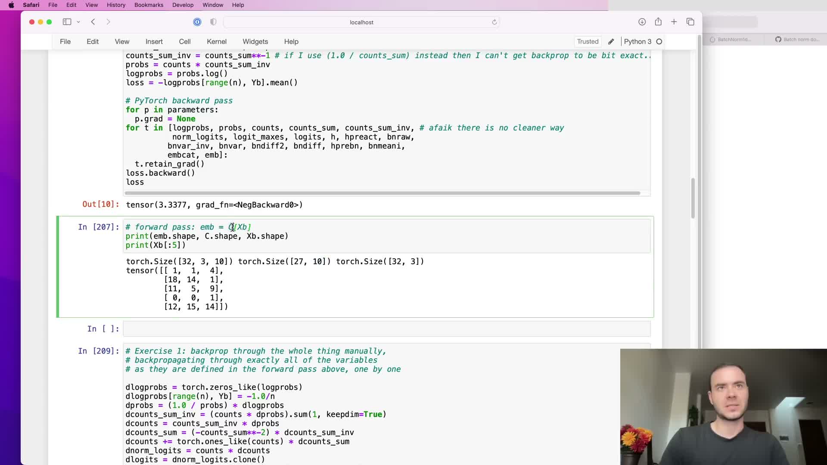
Task: Click the Share icon in Safari
Action: point(658,22)
